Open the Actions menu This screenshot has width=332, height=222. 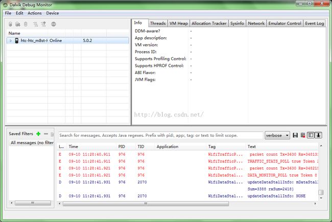(x=35, y=13)
